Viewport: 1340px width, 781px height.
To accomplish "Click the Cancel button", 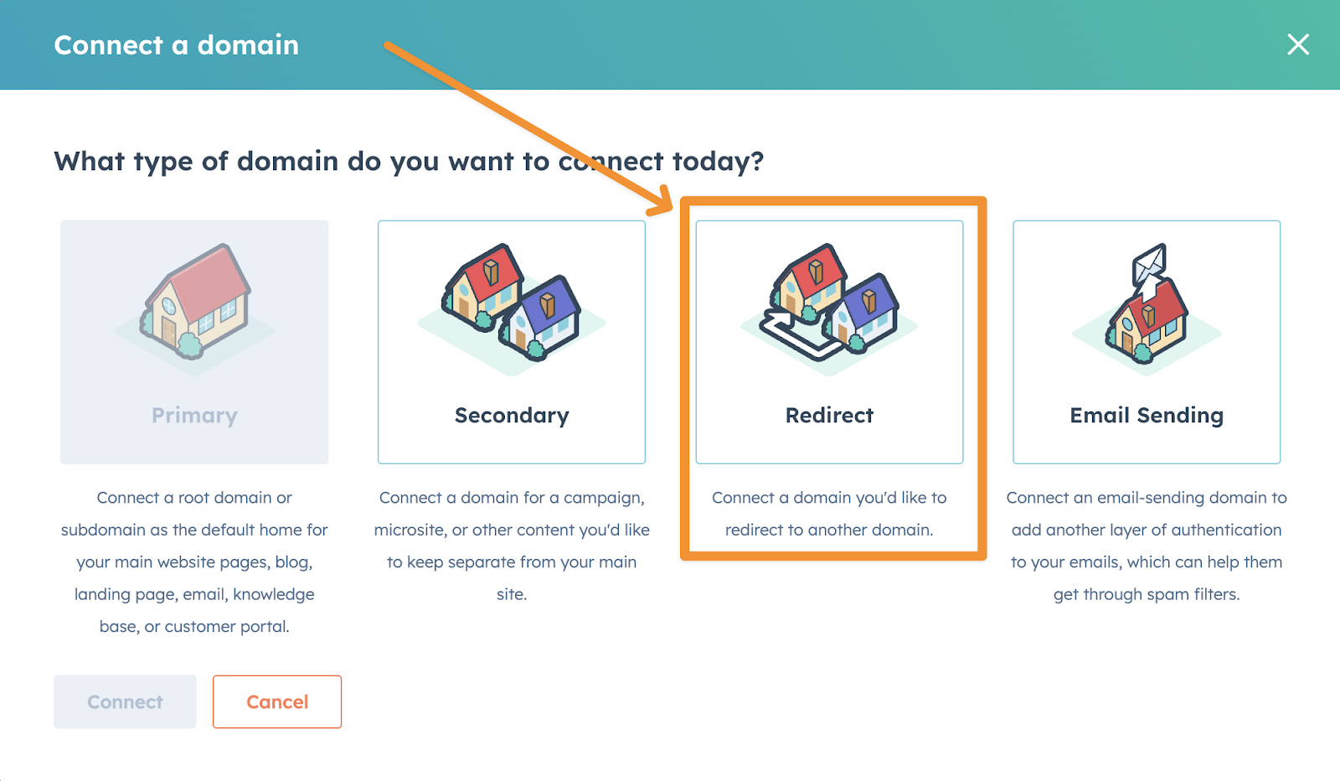I will point(277,702).
